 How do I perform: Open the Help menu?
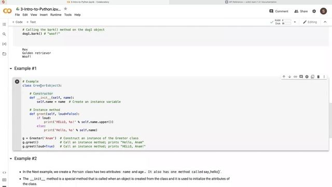(x=77, y=15)
